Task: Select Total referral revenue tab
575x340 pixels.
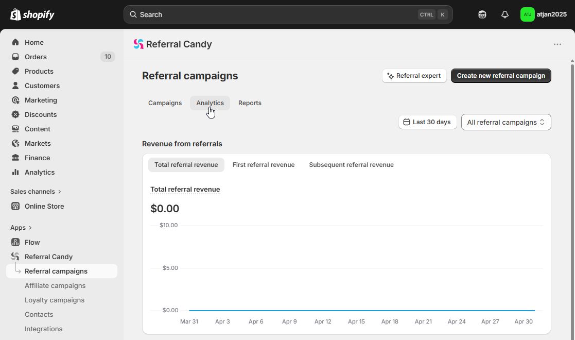Action: click(186, 165)
